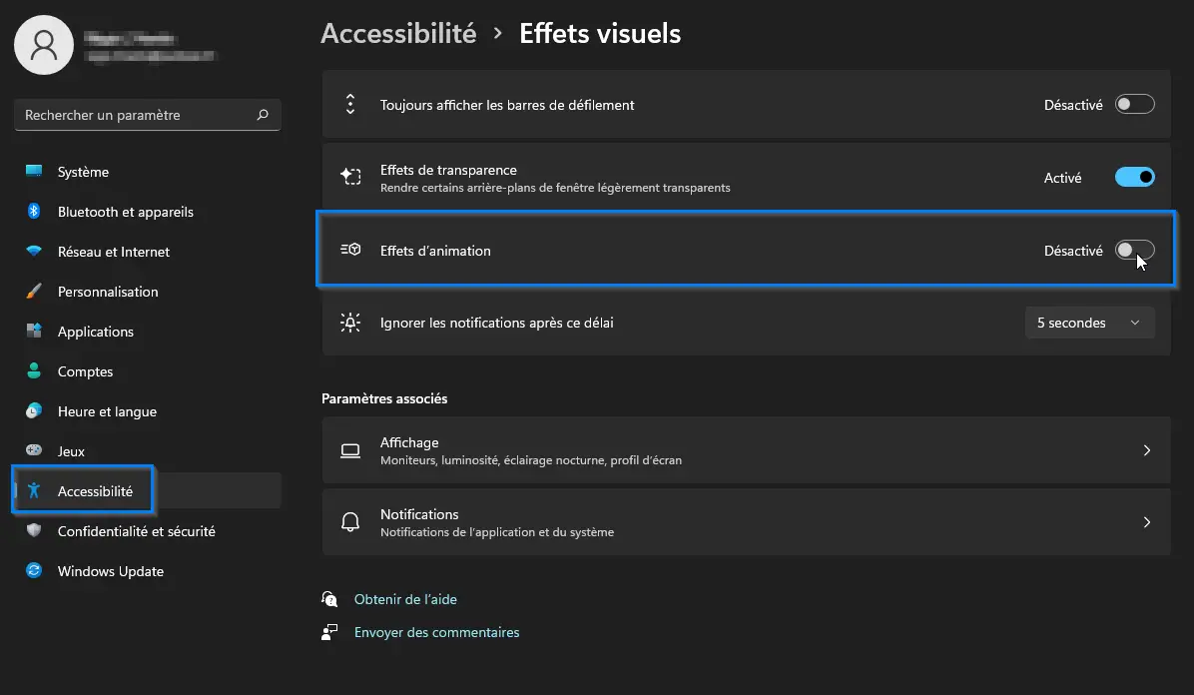Click the scrollbar arrows icon beside Toujours afficher
Viewport: 1194px width, 695px height.
point(350,105)
